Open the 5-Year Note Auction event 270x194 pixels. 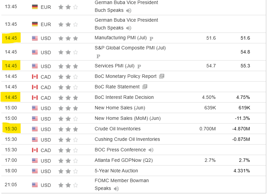[x=116, y=171]
